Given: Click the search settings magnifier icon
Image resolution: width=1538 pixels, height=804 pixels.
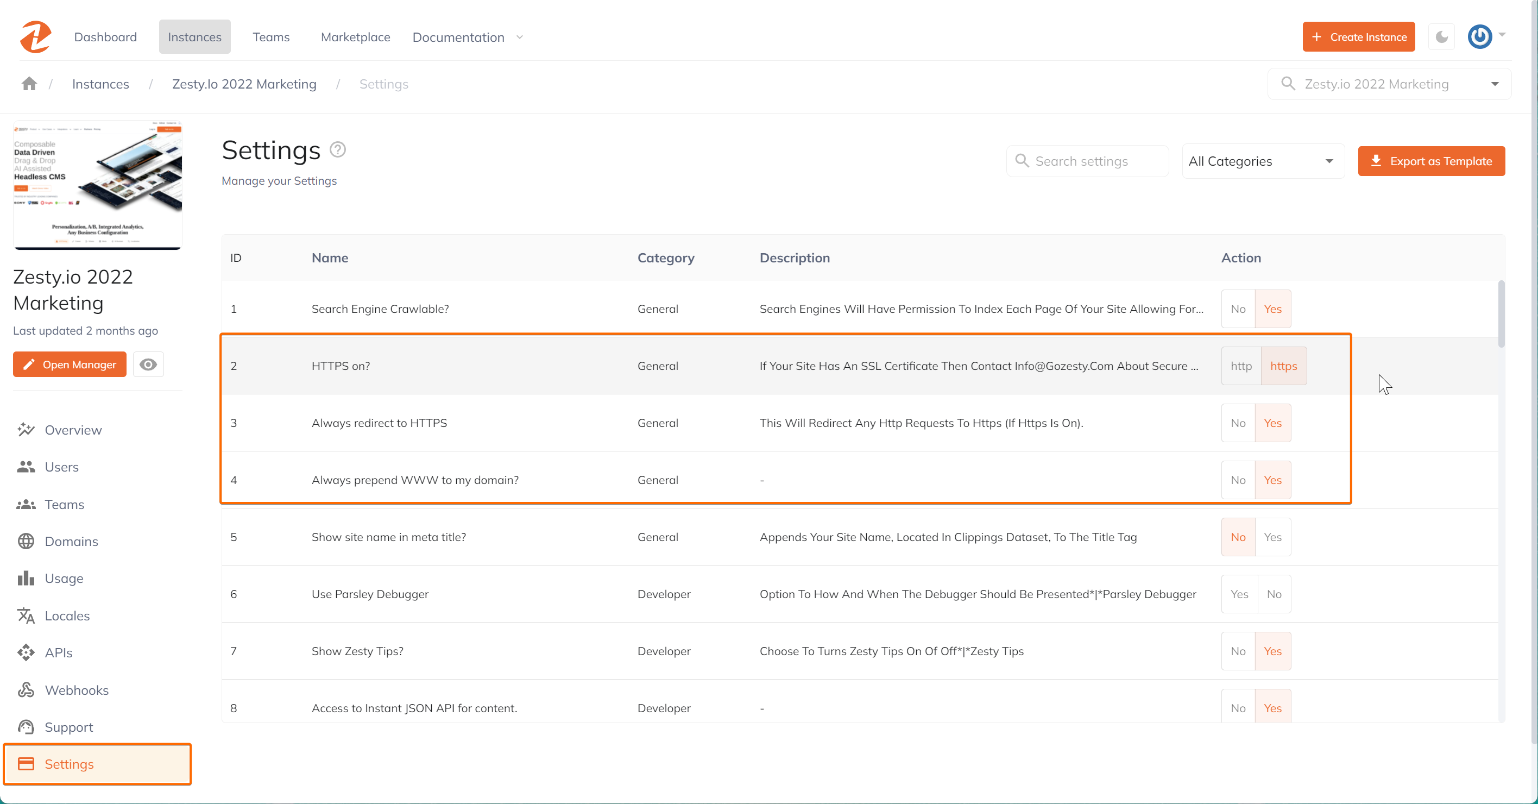Looking at the screenshot, I should (x=1022, y=161).
